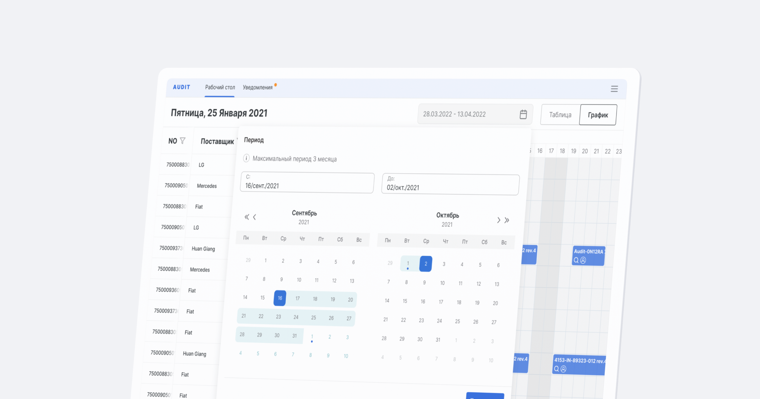The image size is (760, 399).
Task: Click the NO column header
Action: click(x=173, y=141)
